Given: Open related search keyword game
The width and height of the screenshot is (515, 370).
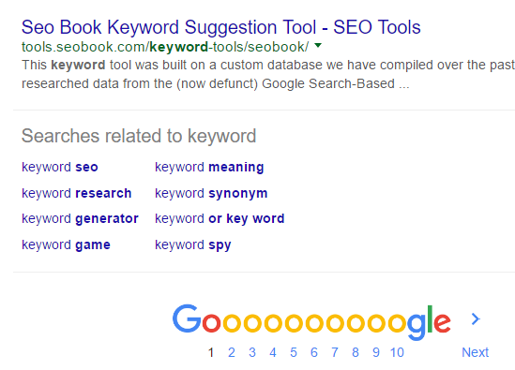Looking at the screenshot, I should (66, 245).
